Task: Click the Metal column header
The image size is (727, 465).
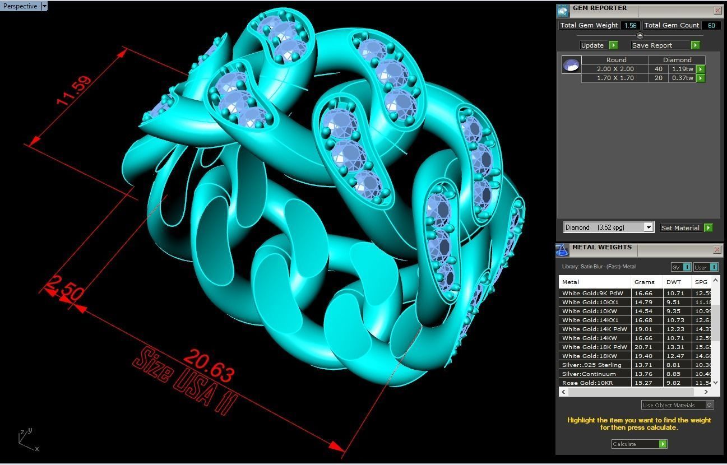Action: tap(595, 282)
